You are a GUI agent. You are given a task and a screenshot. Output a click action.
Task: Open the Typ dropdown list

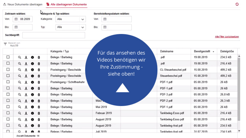[83, 27]
